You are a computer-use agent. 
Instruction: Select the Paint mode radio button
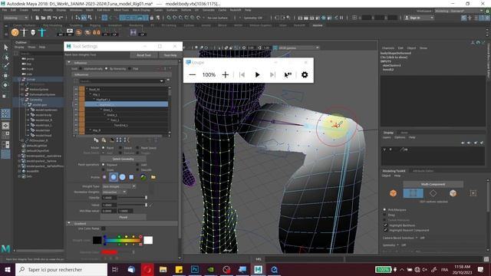coord(104,148)
